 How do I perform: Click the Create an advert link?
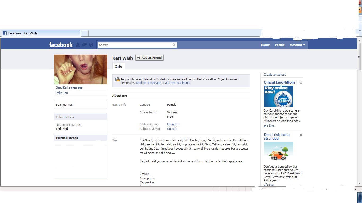pyautogui.click(x=275, y=75)
